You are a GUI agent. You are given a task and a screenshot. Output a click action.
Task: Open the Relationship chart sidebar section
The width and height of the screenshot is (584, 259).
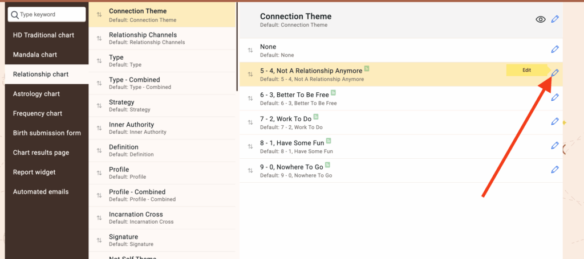point(40,75)
